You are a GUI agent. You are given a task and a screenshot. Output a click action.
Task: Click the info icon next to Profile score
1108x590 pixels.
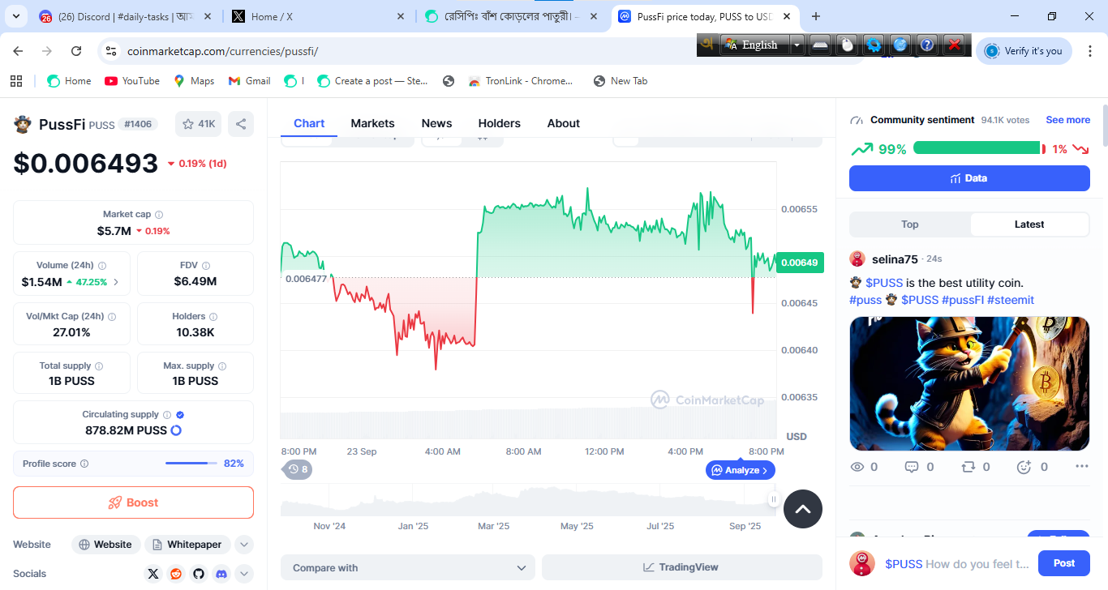[84, 464]
